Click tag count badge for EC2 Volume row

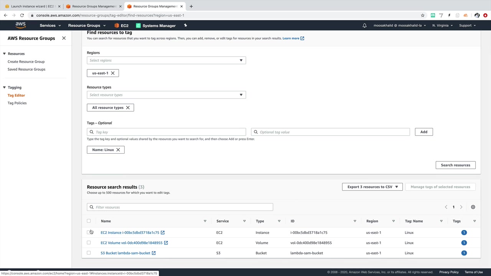pyautogui.click(x=464, y=243)
